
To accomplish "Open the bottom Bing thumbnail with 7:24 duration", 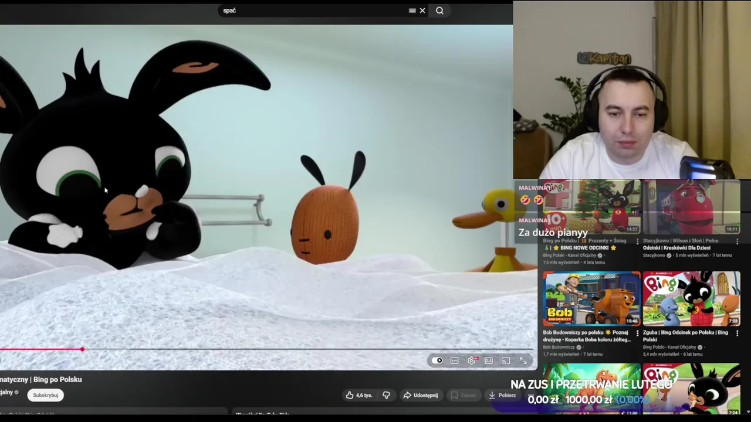I will [x=692, y=390].
